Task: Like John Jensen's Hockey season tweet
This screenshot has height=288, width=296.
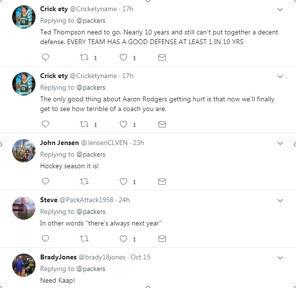Action: (123, 181)
